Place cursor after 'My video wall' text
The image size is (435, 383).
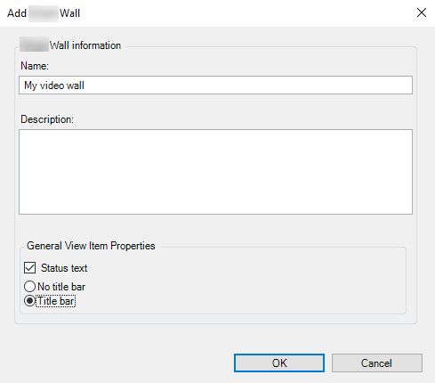(85, 86)
